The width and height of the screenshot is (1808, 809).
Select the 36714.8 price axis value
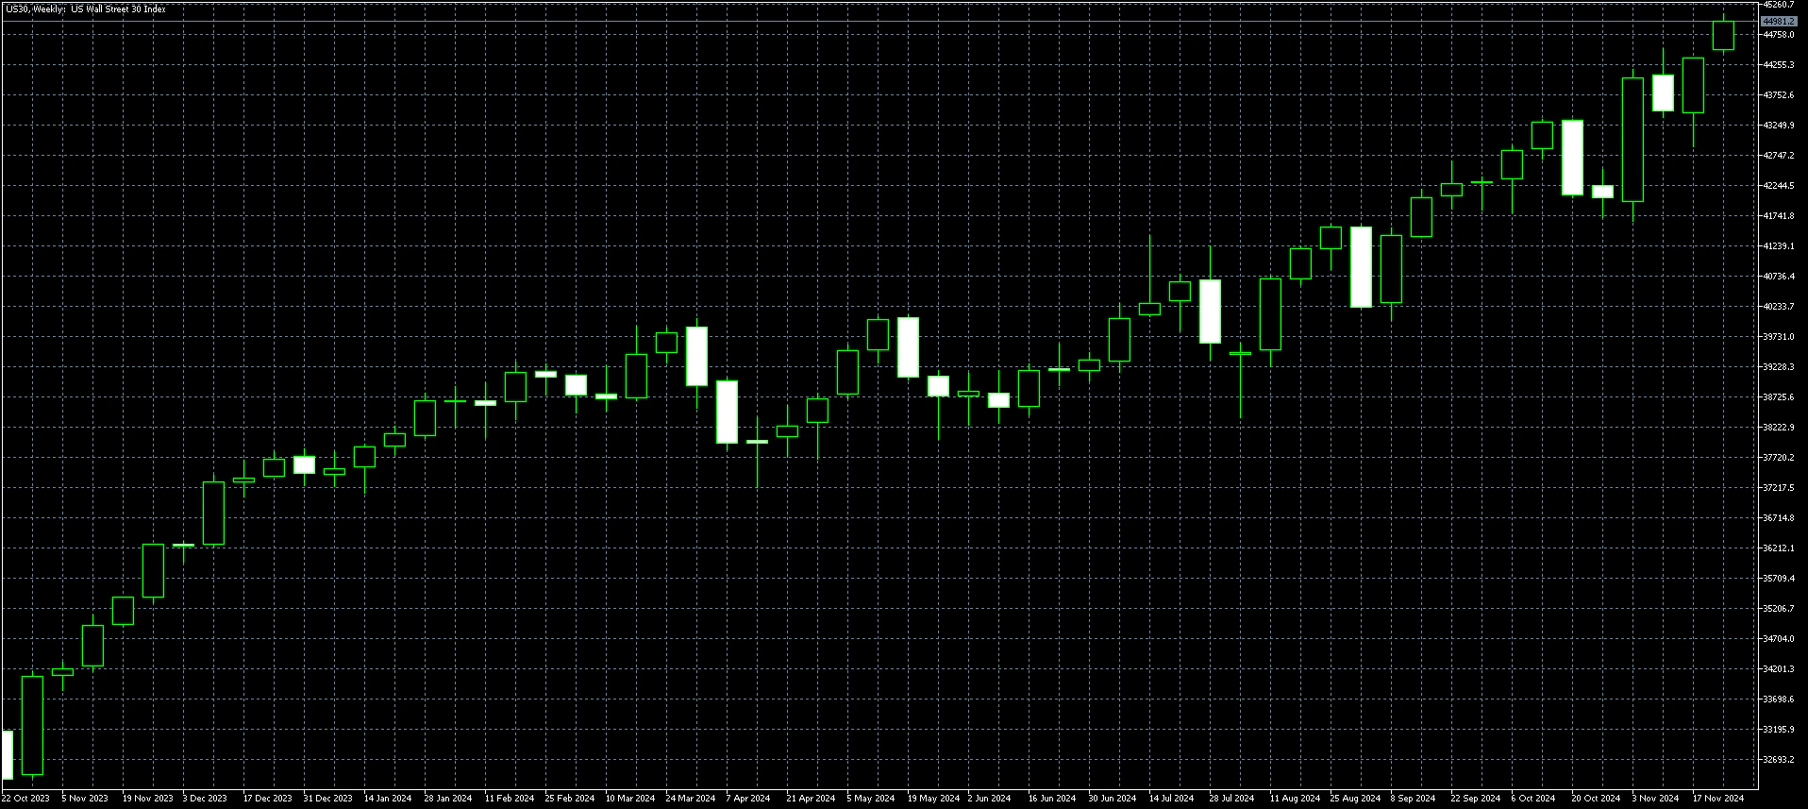tap(1779, 518)
